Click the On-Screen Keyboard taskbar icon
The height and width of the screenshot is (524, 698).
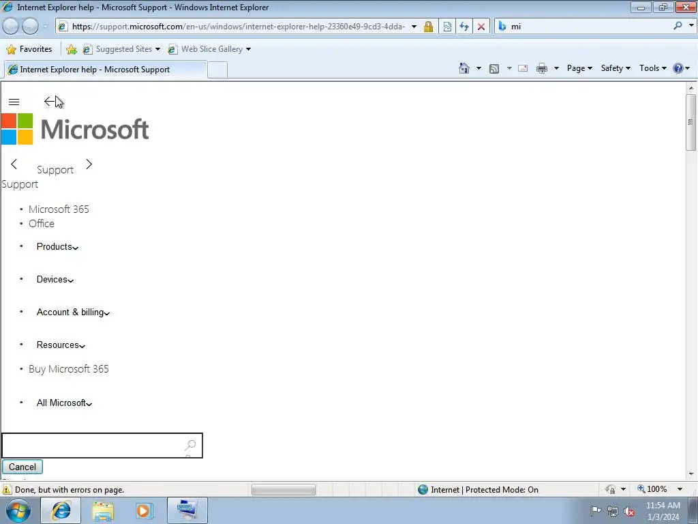click(187, 510)
